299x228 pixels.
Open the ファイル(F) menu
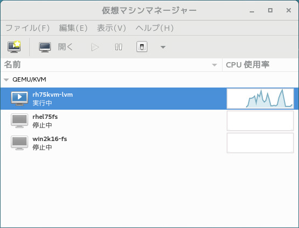[28, 28]
